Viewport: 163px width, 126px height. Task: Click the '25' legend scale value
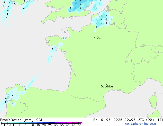point(50,125)
